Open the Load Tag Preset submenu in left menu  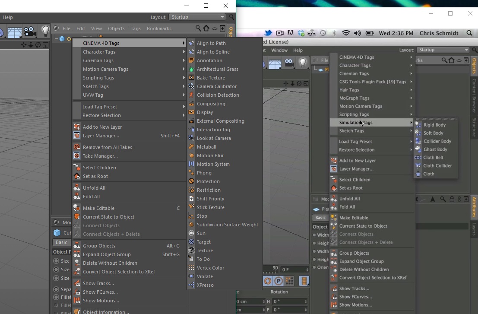pos(129,107)
